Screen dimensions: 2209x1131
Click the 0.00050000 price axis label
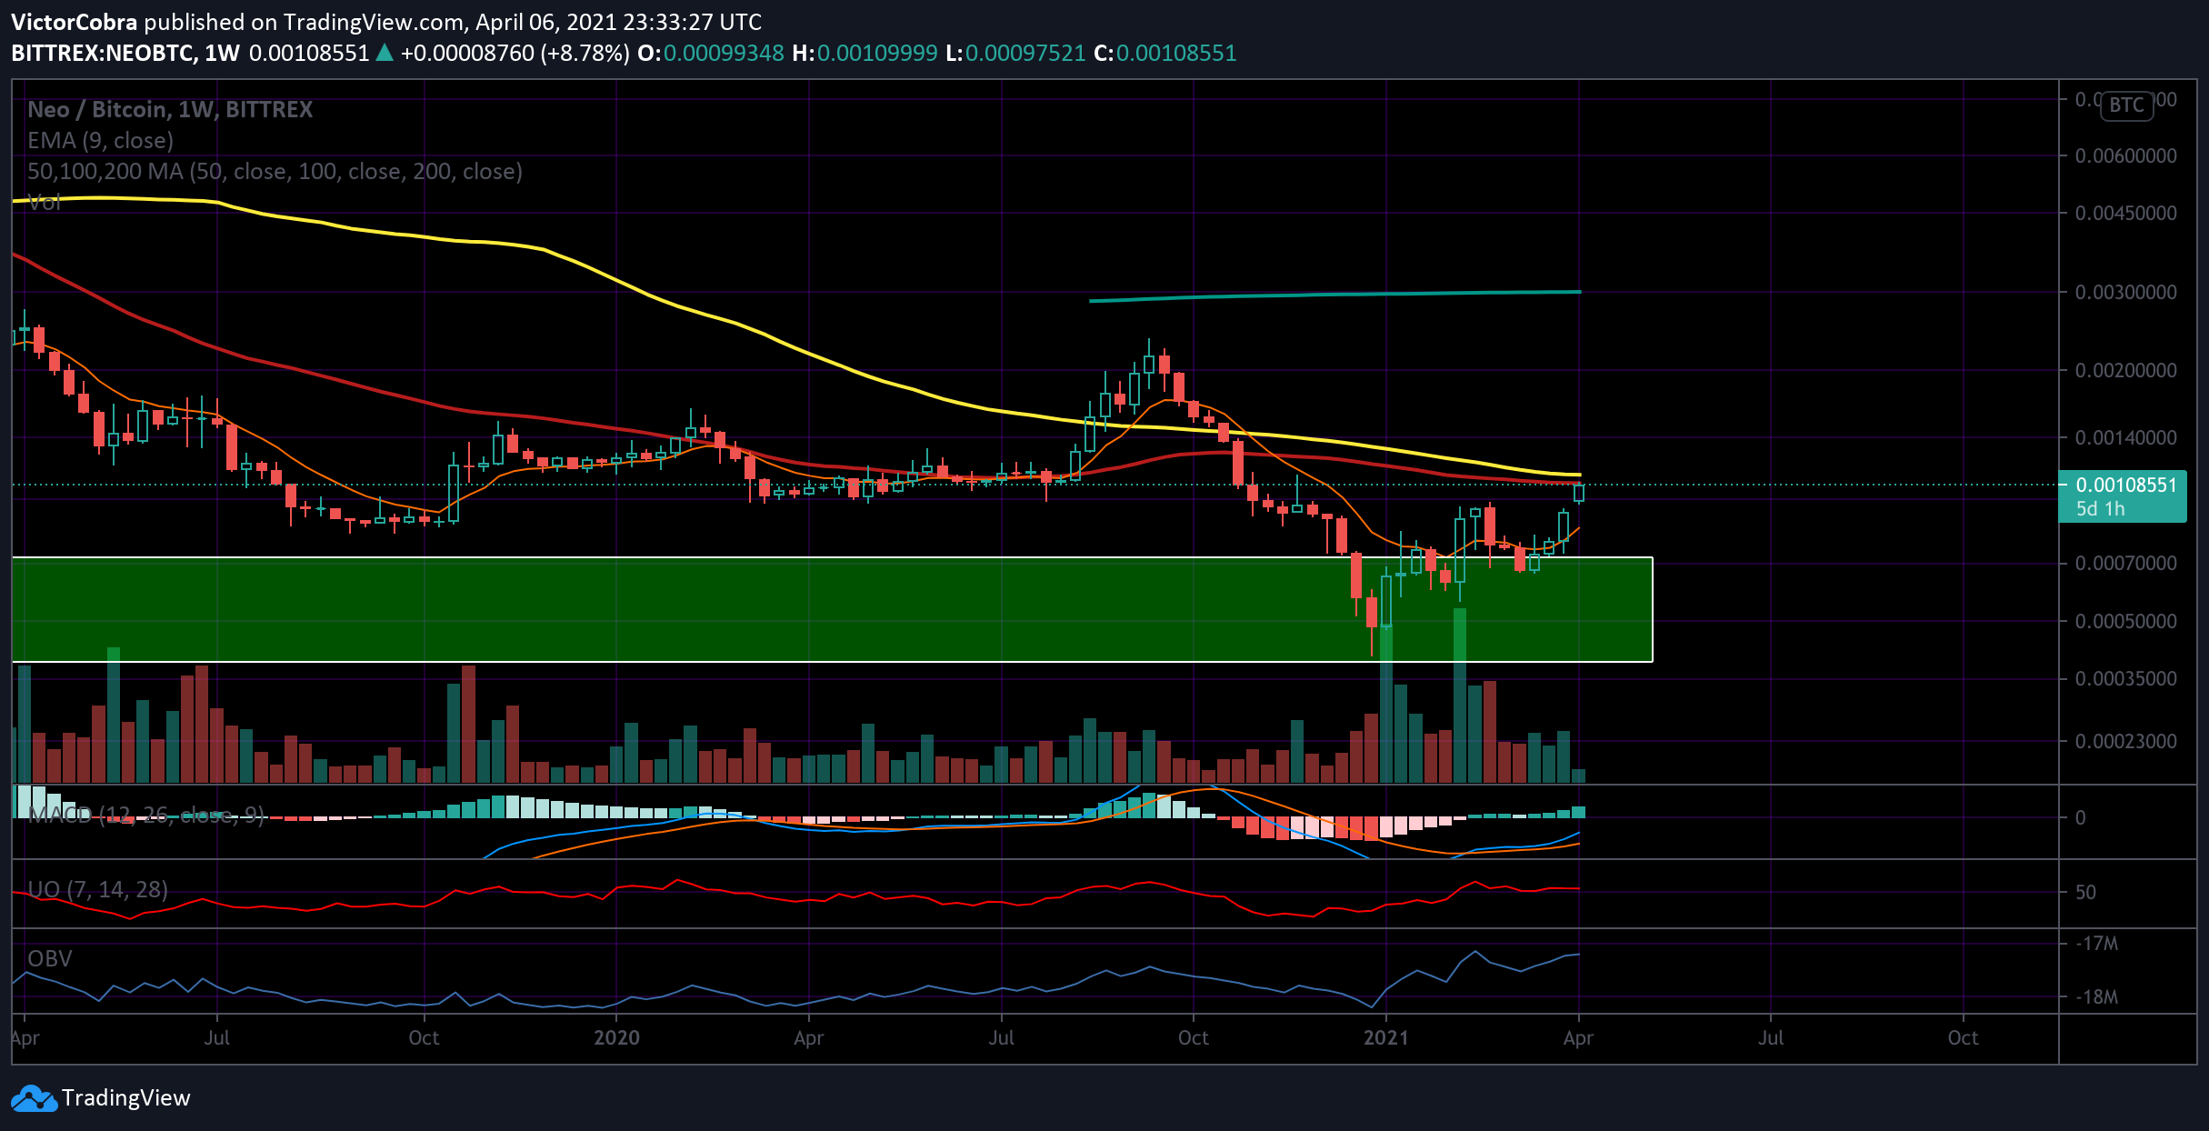click(x=2125, y=621)
